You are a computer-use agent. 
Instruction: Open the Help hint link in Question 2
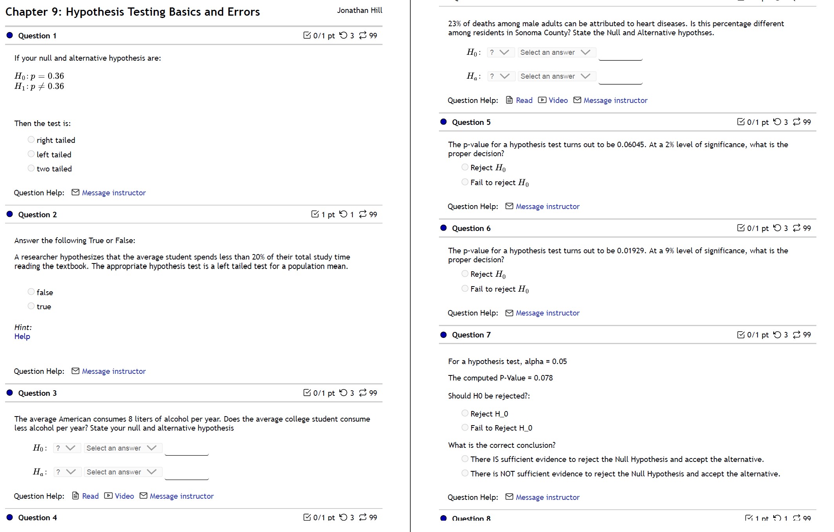pos(22,336)
